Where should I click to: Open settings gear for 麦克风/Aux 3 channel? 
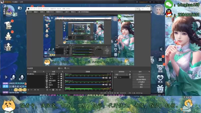click(x=110, y=85)
